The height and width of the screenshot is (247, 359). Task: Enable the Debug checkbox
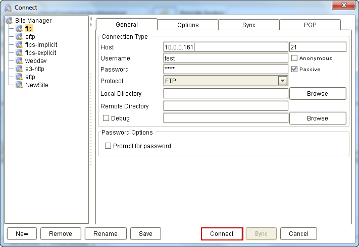(x=106, y=118)
